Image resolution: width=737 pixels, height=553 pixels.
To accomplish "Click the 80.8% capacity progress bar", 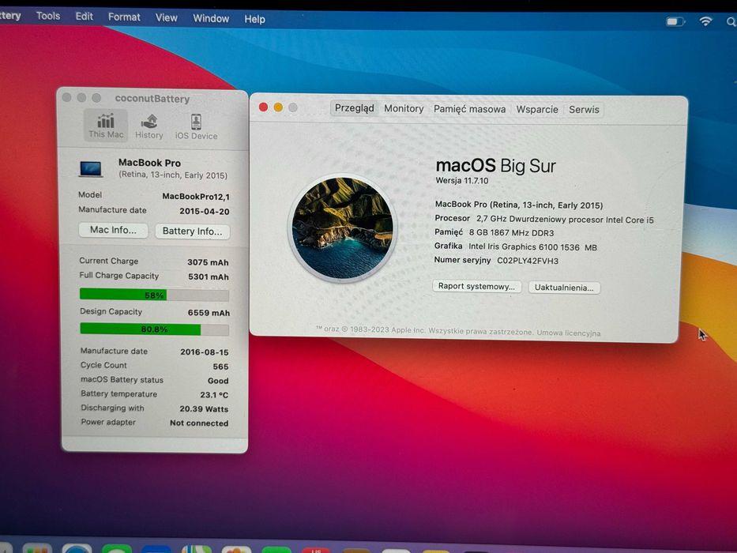I will pos(155,329).
